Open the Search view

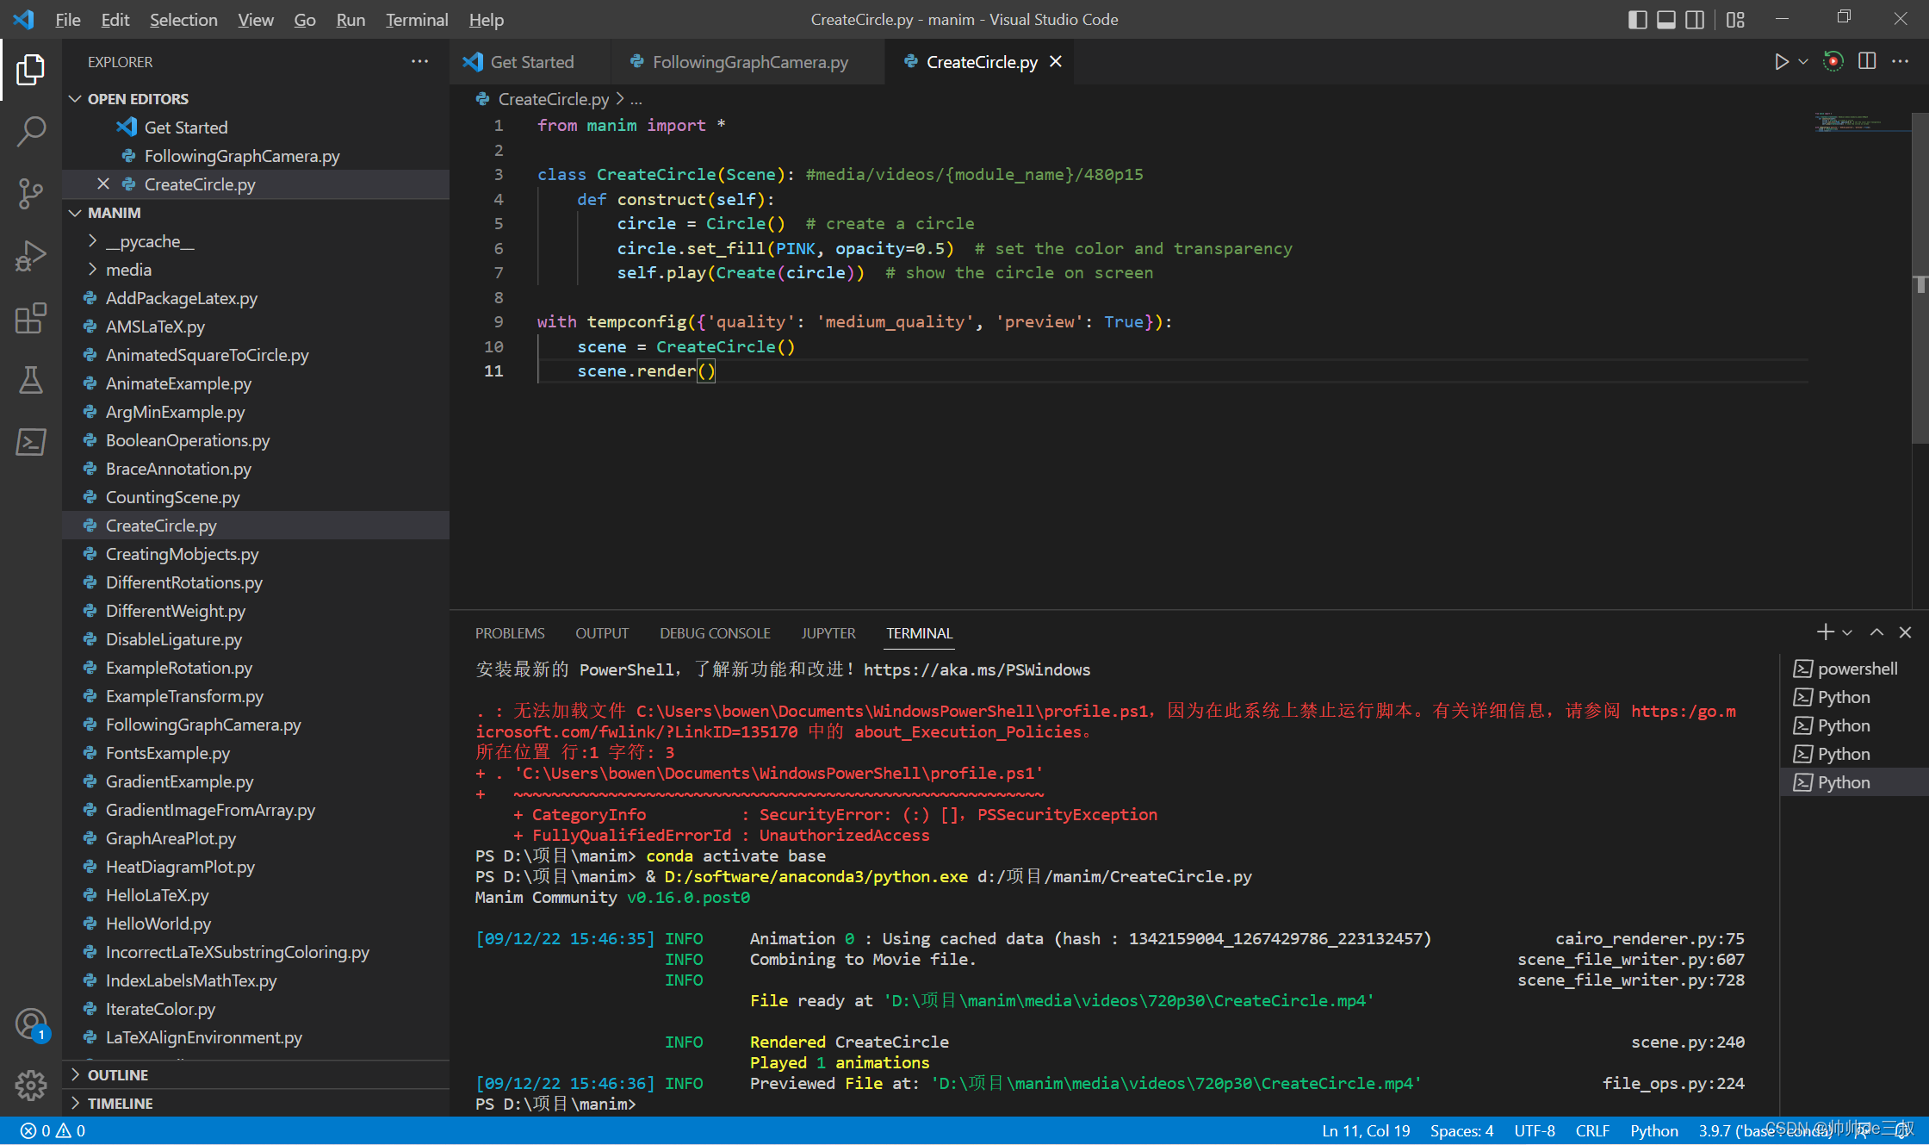pyautogui.click(x=30, y=132)
